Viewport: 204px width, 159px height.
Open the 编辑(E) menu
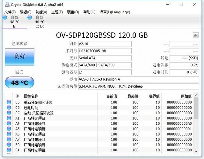pyautogui.click(x=25, y=12)
